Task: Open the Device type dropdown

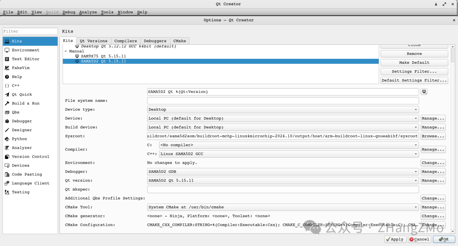Action: (x=283, y=109)
